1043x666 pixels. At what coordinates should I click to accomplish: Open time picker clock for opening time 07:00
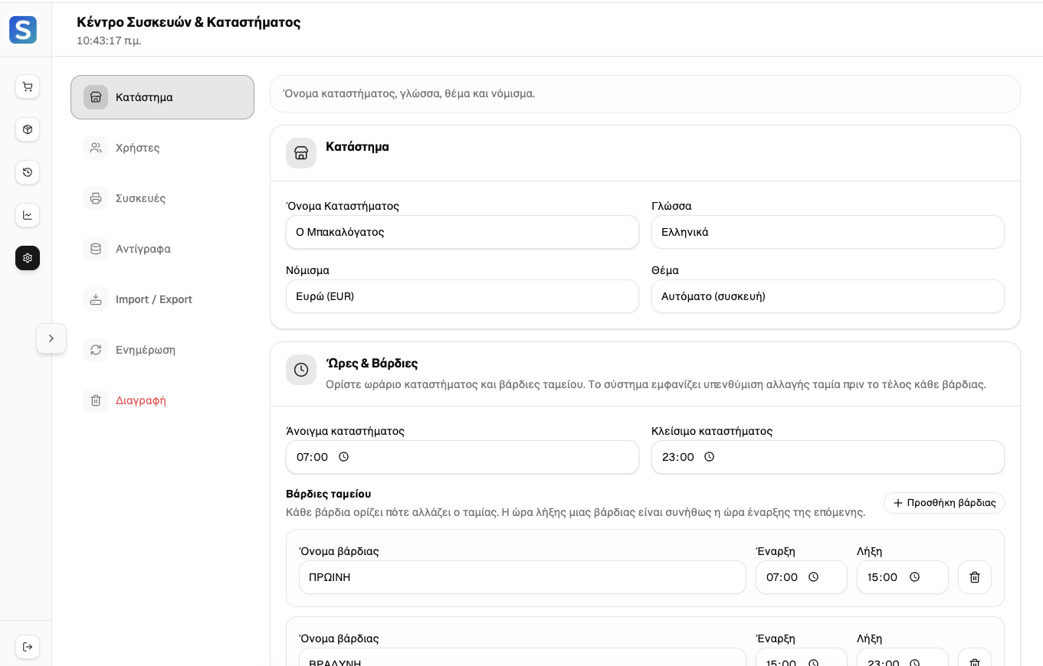point(344,457)
